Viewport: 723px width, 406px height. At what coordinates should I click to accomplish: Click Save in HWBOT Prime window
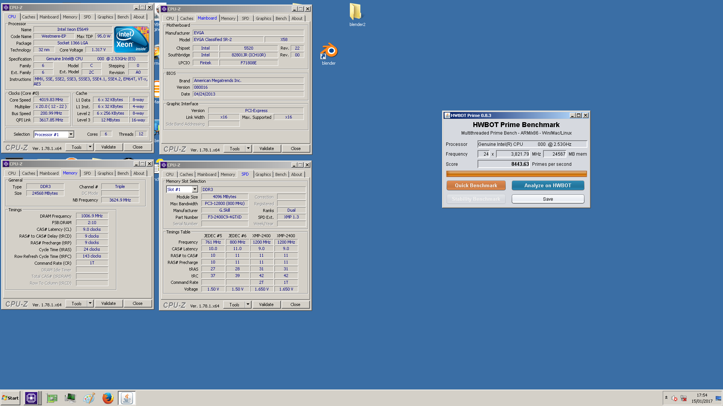pyautogui.click(x=548, y=199)
